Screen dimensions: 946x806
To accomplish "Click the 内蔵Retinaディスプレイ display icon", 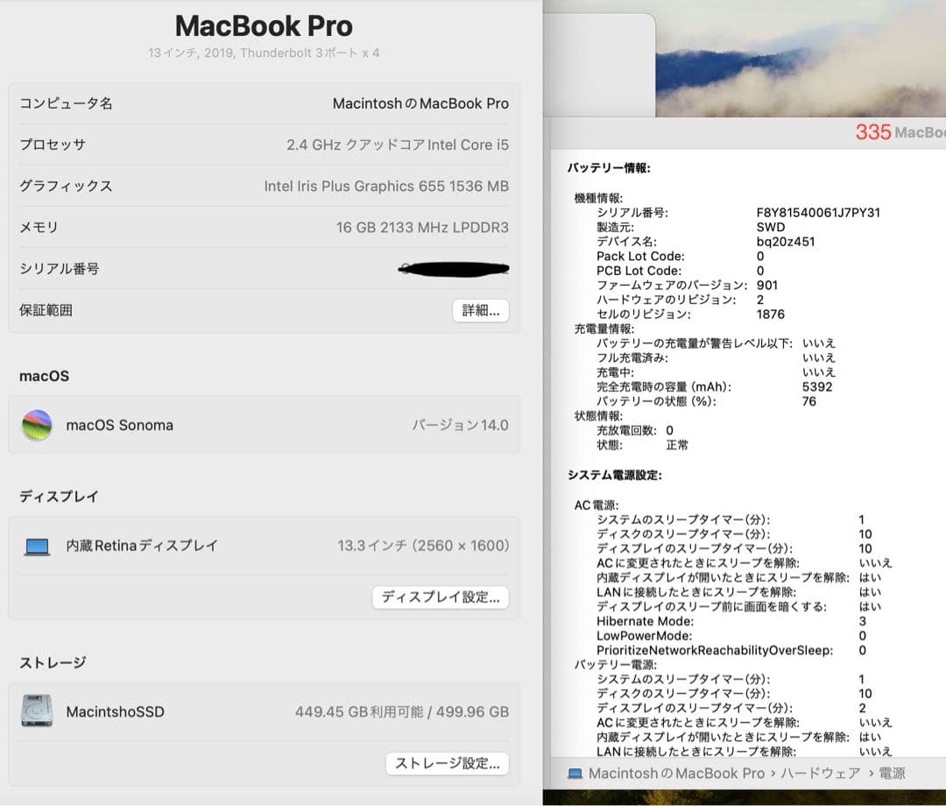I will click(36, 545).
